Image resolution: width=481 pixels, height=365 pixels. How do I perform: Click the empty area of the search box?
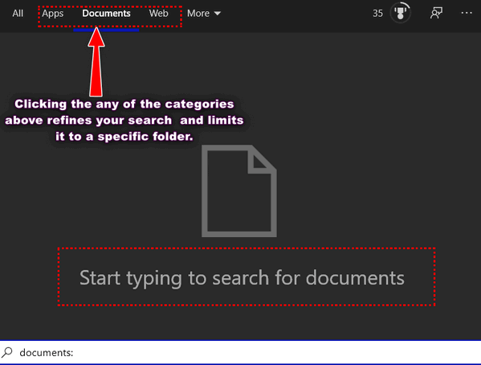[x=276, y=352]
